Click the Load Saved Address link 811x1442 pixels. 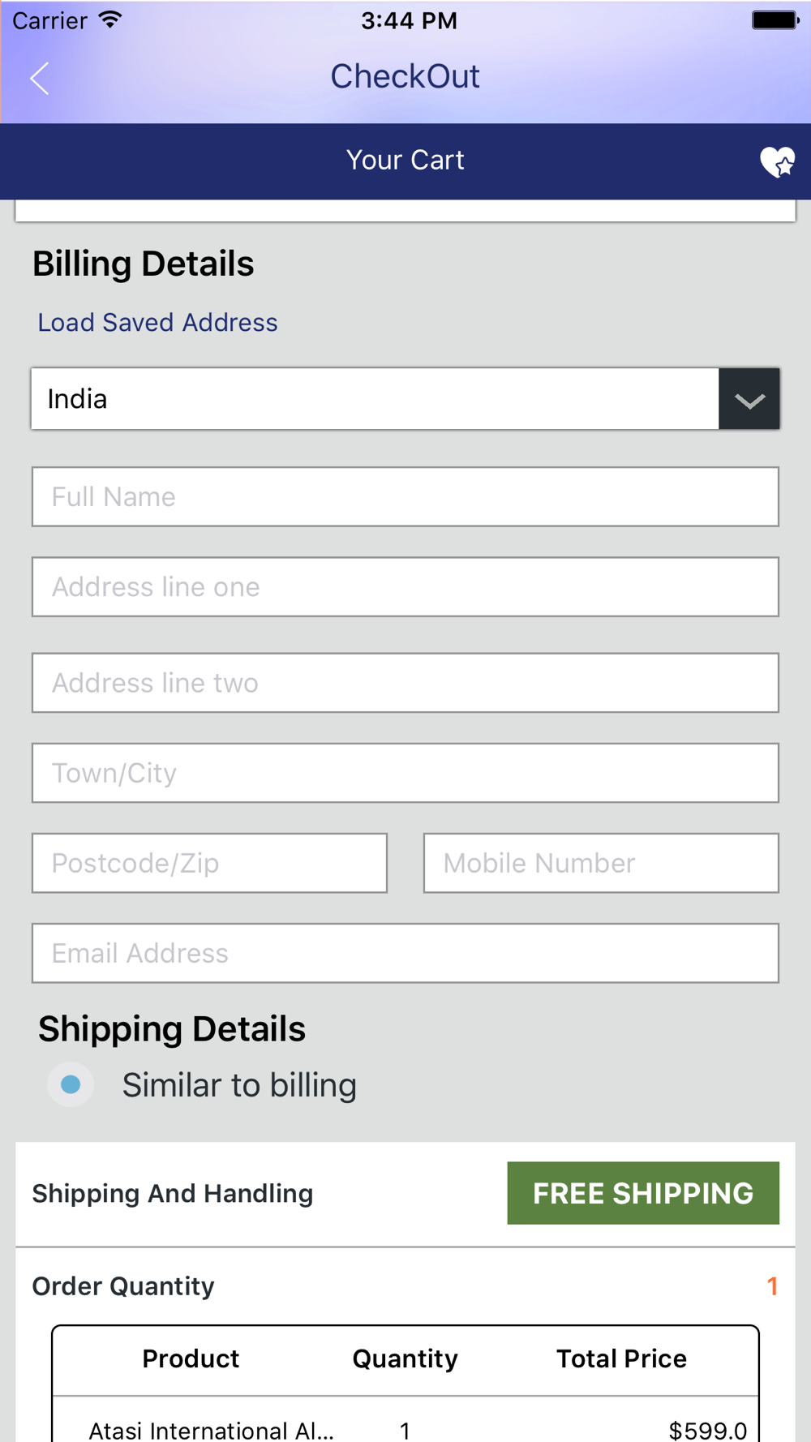point(157,323)
